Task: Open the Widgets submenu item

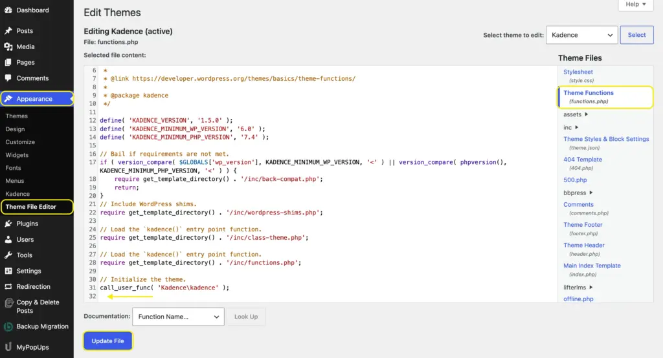Action: click(x=17, y=155)
